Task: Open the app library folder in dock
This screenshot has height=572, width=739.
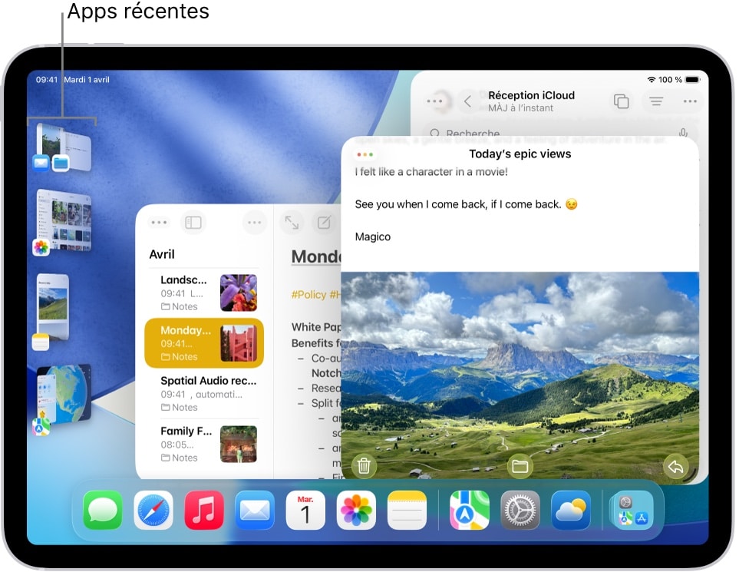Action: 632,511
